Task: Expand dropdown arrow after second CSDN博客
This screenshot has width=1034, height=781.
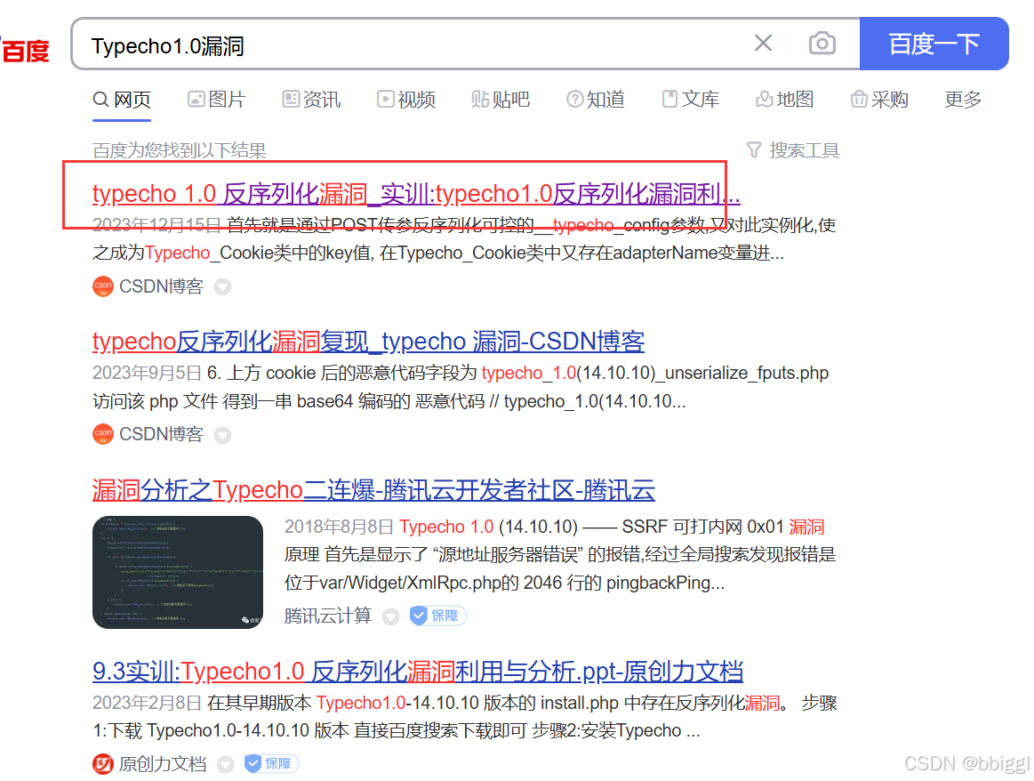Action: [x=223, y=435]
